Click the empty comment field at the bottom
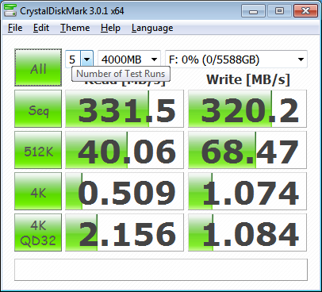Image resolution: width=322 pixels, height=292 pixels. 161,270
